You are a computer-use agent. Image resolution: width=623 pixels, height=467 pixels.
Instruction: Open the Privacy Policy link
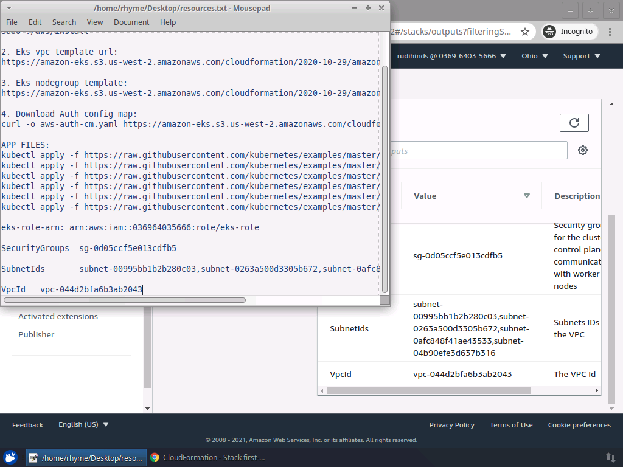[x=452, y=425]
